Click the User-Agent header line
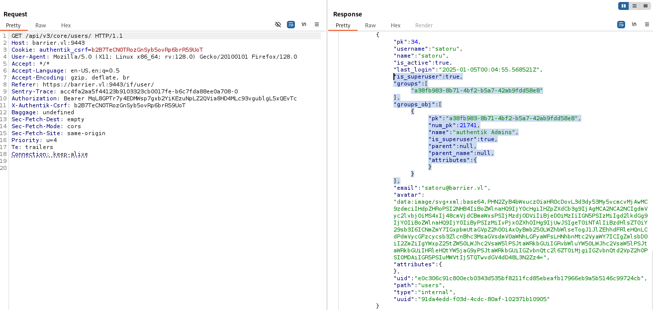The image size is (653, 310). tap(154, 57)
